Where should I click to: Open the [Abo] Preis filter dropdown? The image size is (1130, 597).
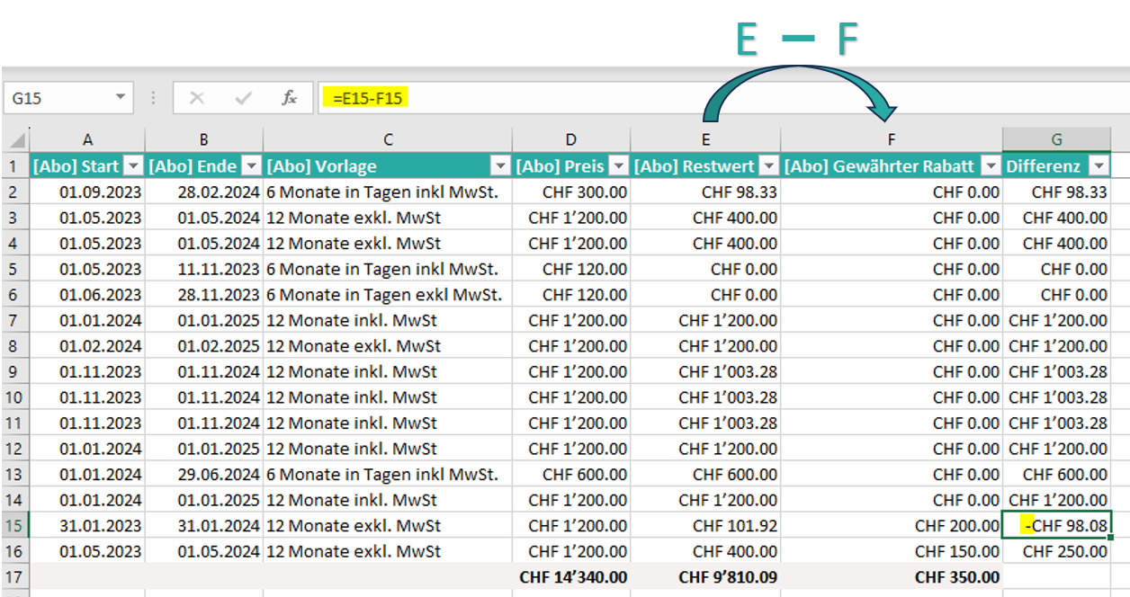[618, 165]
